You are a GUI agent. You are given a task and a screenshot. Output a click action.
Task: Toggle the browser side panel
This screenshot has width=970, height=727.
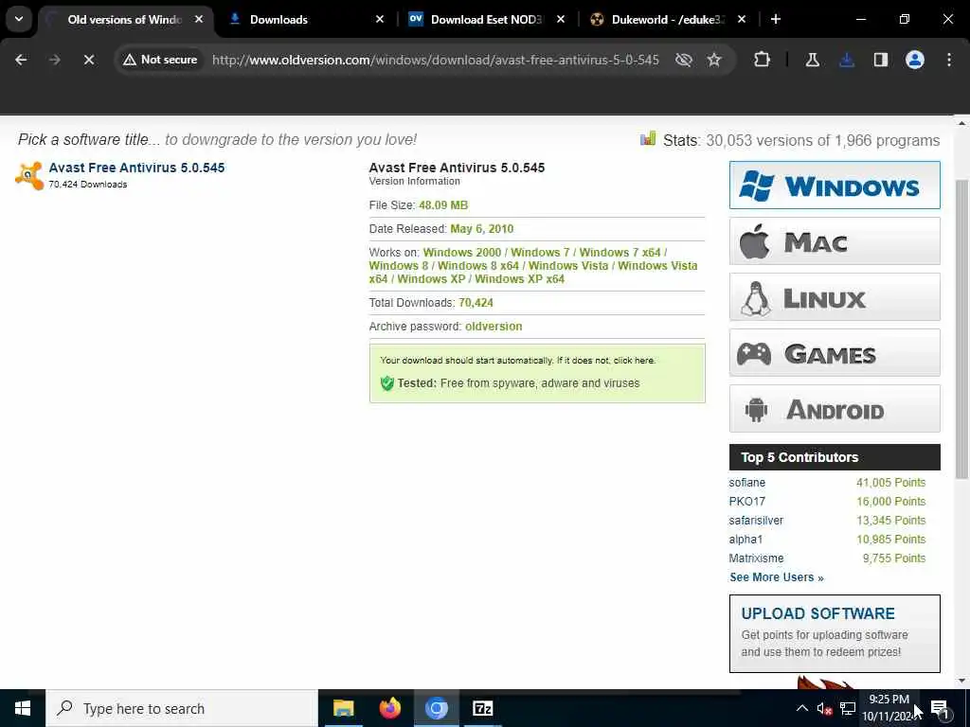point(881,60)
